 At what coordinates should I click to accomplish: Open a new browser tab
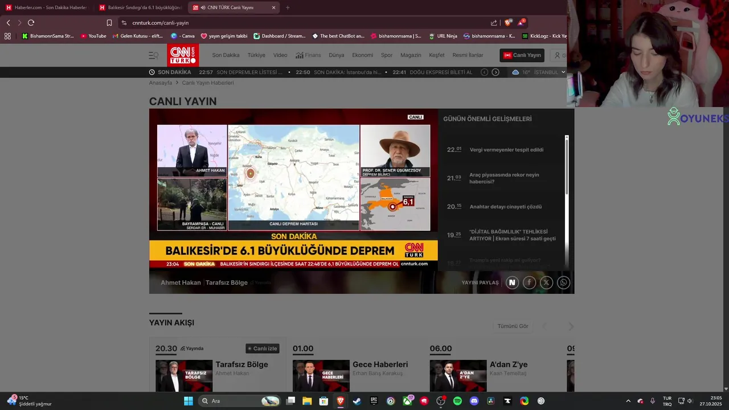pyautogui.click(x=288, y=7)
